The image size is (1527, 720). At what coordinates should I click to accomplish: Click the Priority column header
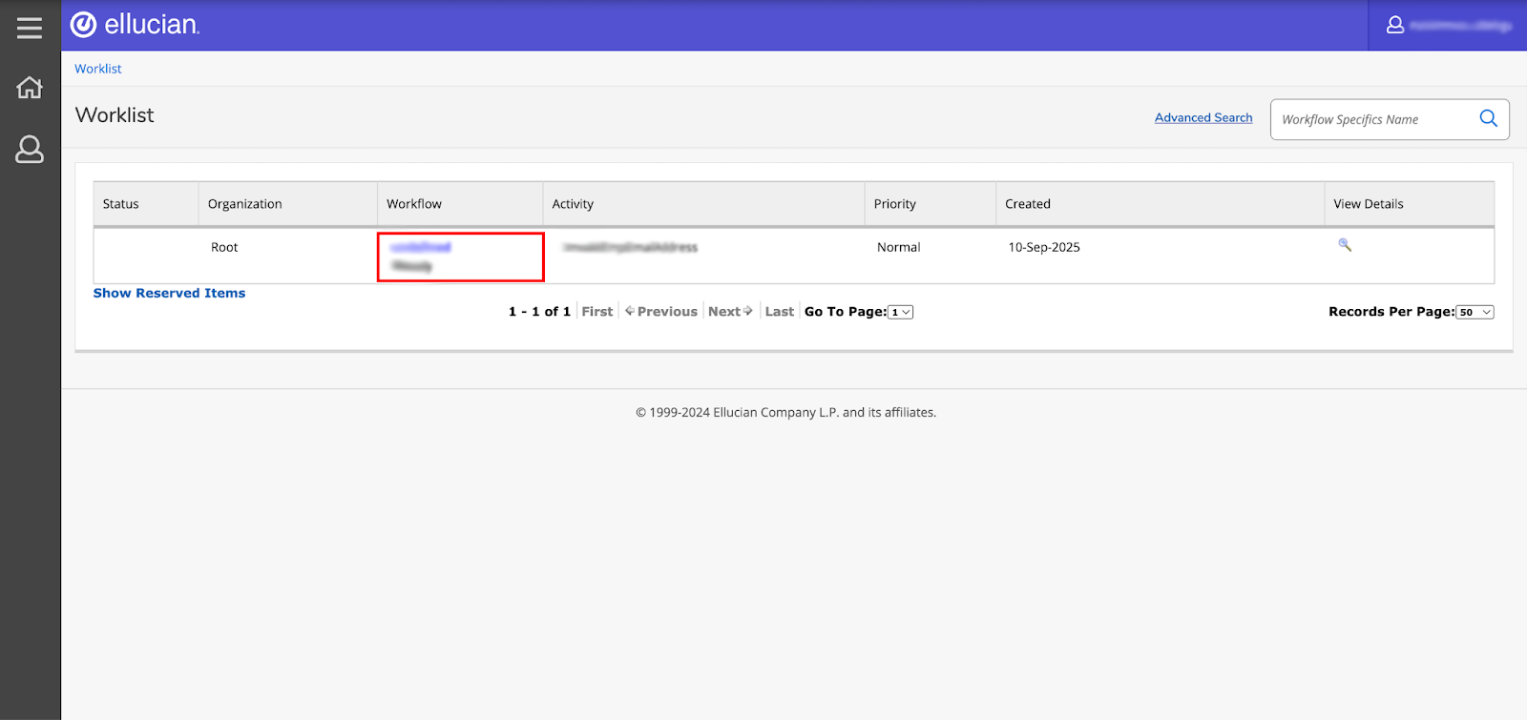(894, 204)
